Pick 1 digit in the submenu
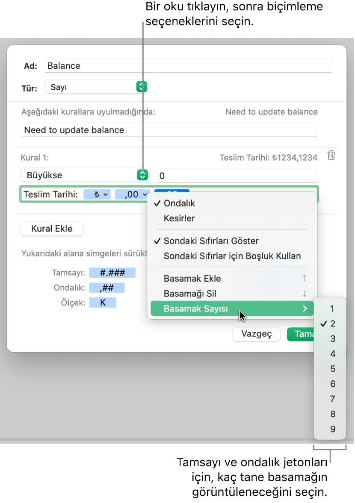355x503 pixels. pyautogui.click(x=330, y=309)
